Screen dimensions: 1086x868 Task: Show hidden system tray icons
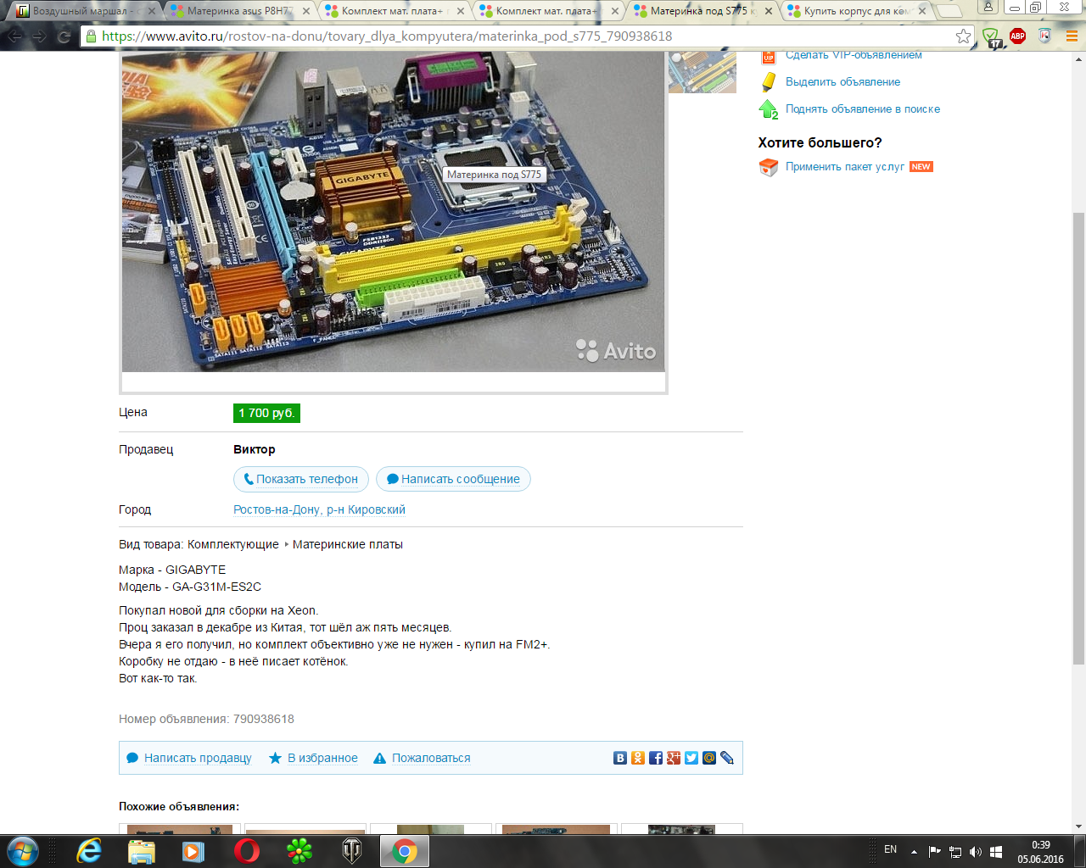coord(914,851)
